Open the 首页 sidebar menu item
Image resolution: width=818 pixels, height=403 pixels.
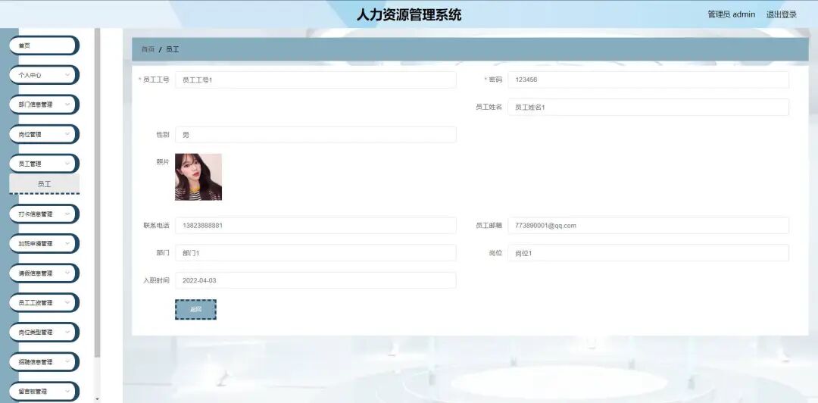pos(44,45)
